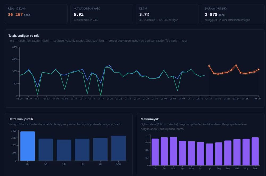This screenshot has height=176, width=266.
Task: Click the Sen month bar
Action: [228, 153]
